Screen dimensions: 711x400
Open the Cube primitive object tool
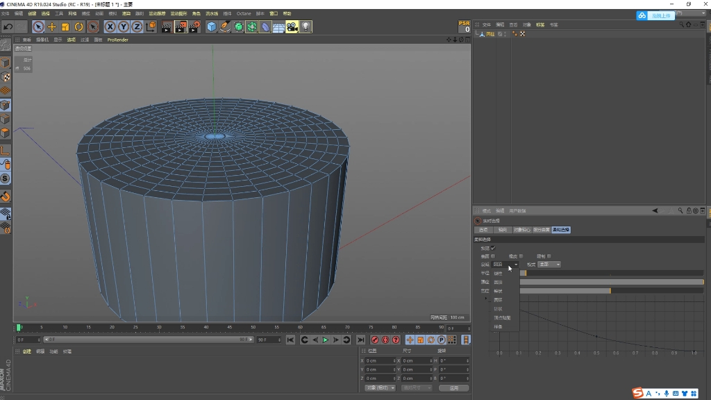pos(212,27)
